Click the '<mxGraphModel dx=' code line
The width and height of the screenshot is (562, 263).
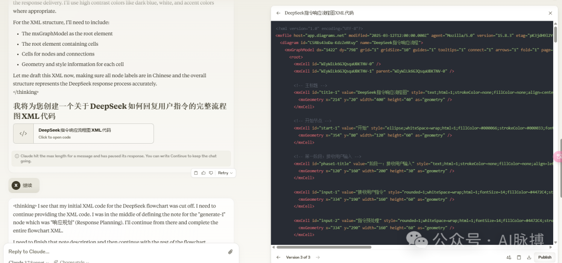point(418,50)
